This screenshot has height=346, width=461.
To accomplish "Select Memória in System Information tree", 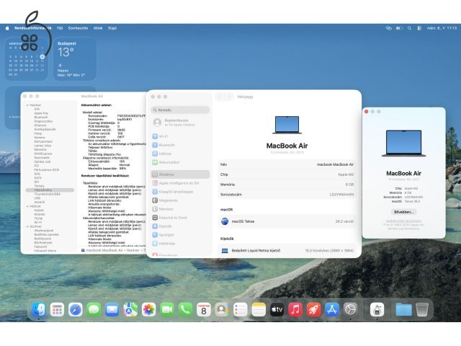I will pyautogui.click(x=40, y=149).
